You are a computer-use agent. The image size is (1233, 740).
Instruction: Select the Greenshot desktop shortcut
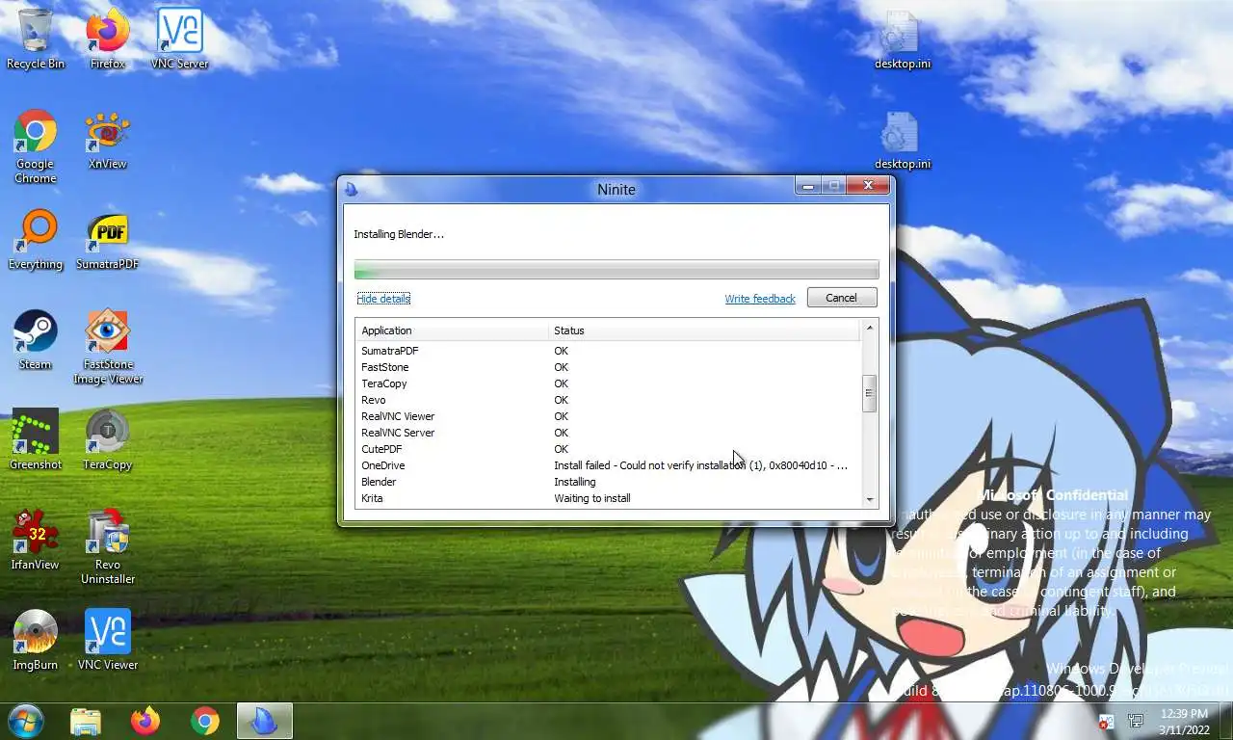[36, 440]
